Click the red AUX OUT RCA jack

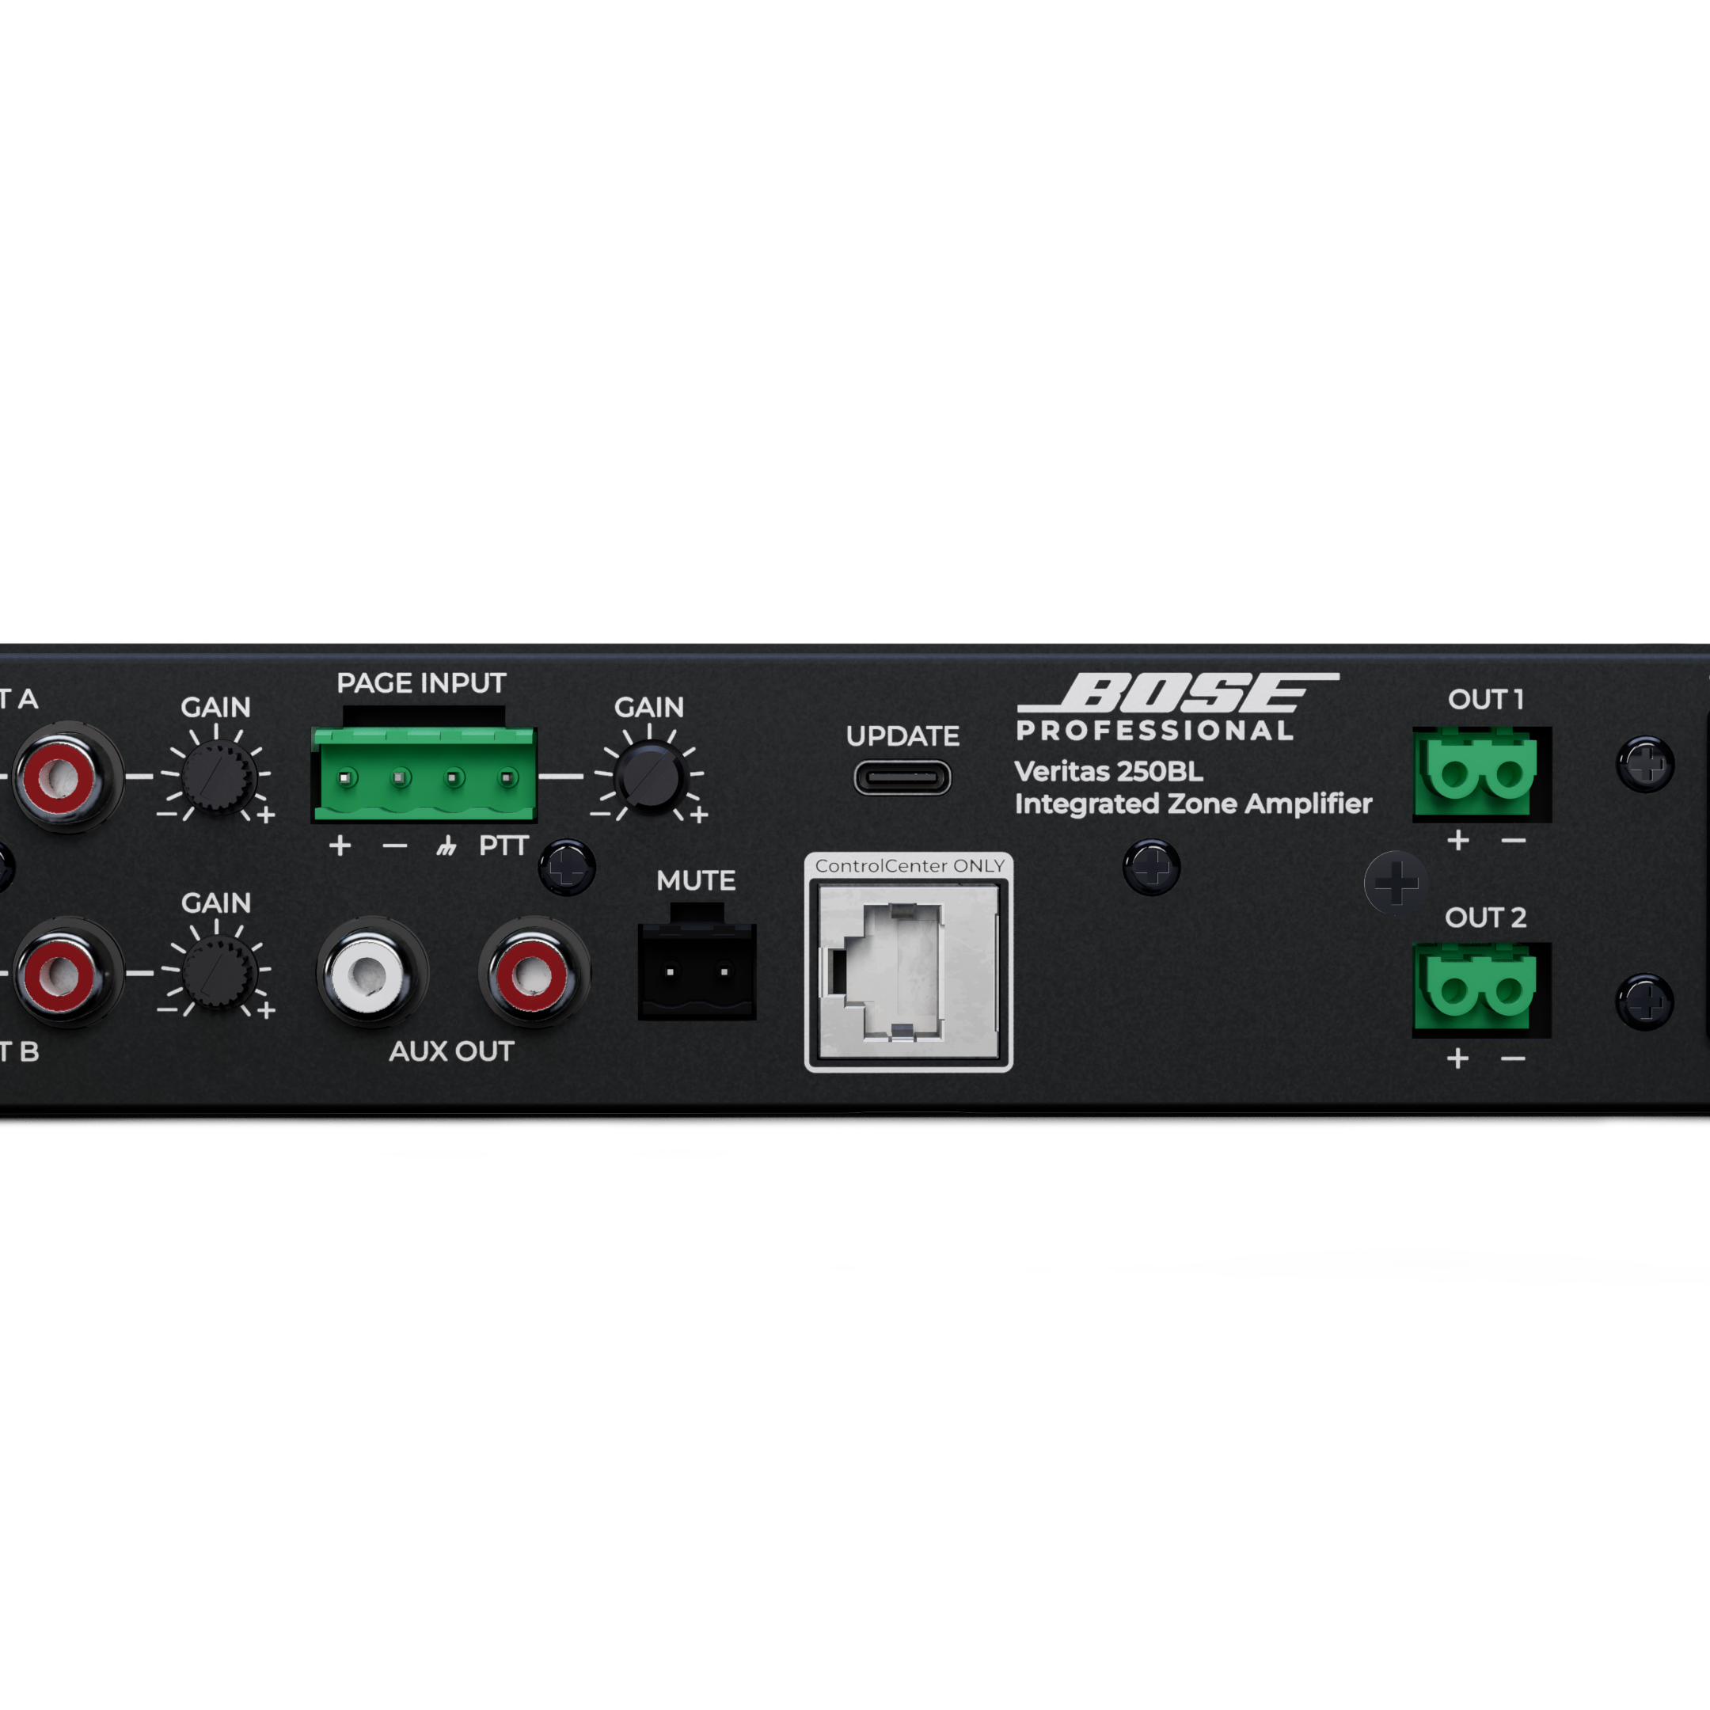[x=534, y=974]
